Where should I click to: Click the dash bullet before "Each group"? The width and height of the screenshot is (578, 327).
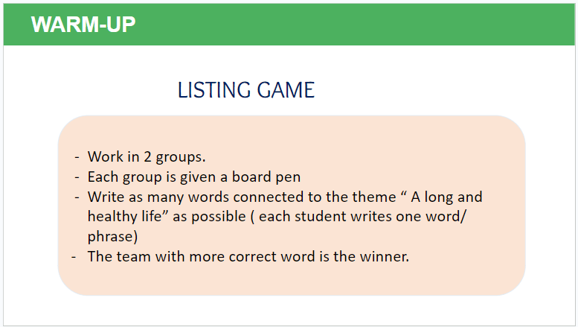[x=77, y=177]
